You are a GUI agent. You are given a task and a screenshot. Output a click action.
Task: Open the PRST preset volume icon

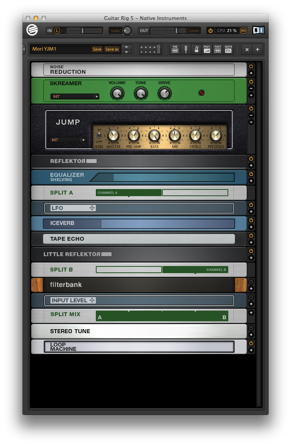click(x=207, y=49)
